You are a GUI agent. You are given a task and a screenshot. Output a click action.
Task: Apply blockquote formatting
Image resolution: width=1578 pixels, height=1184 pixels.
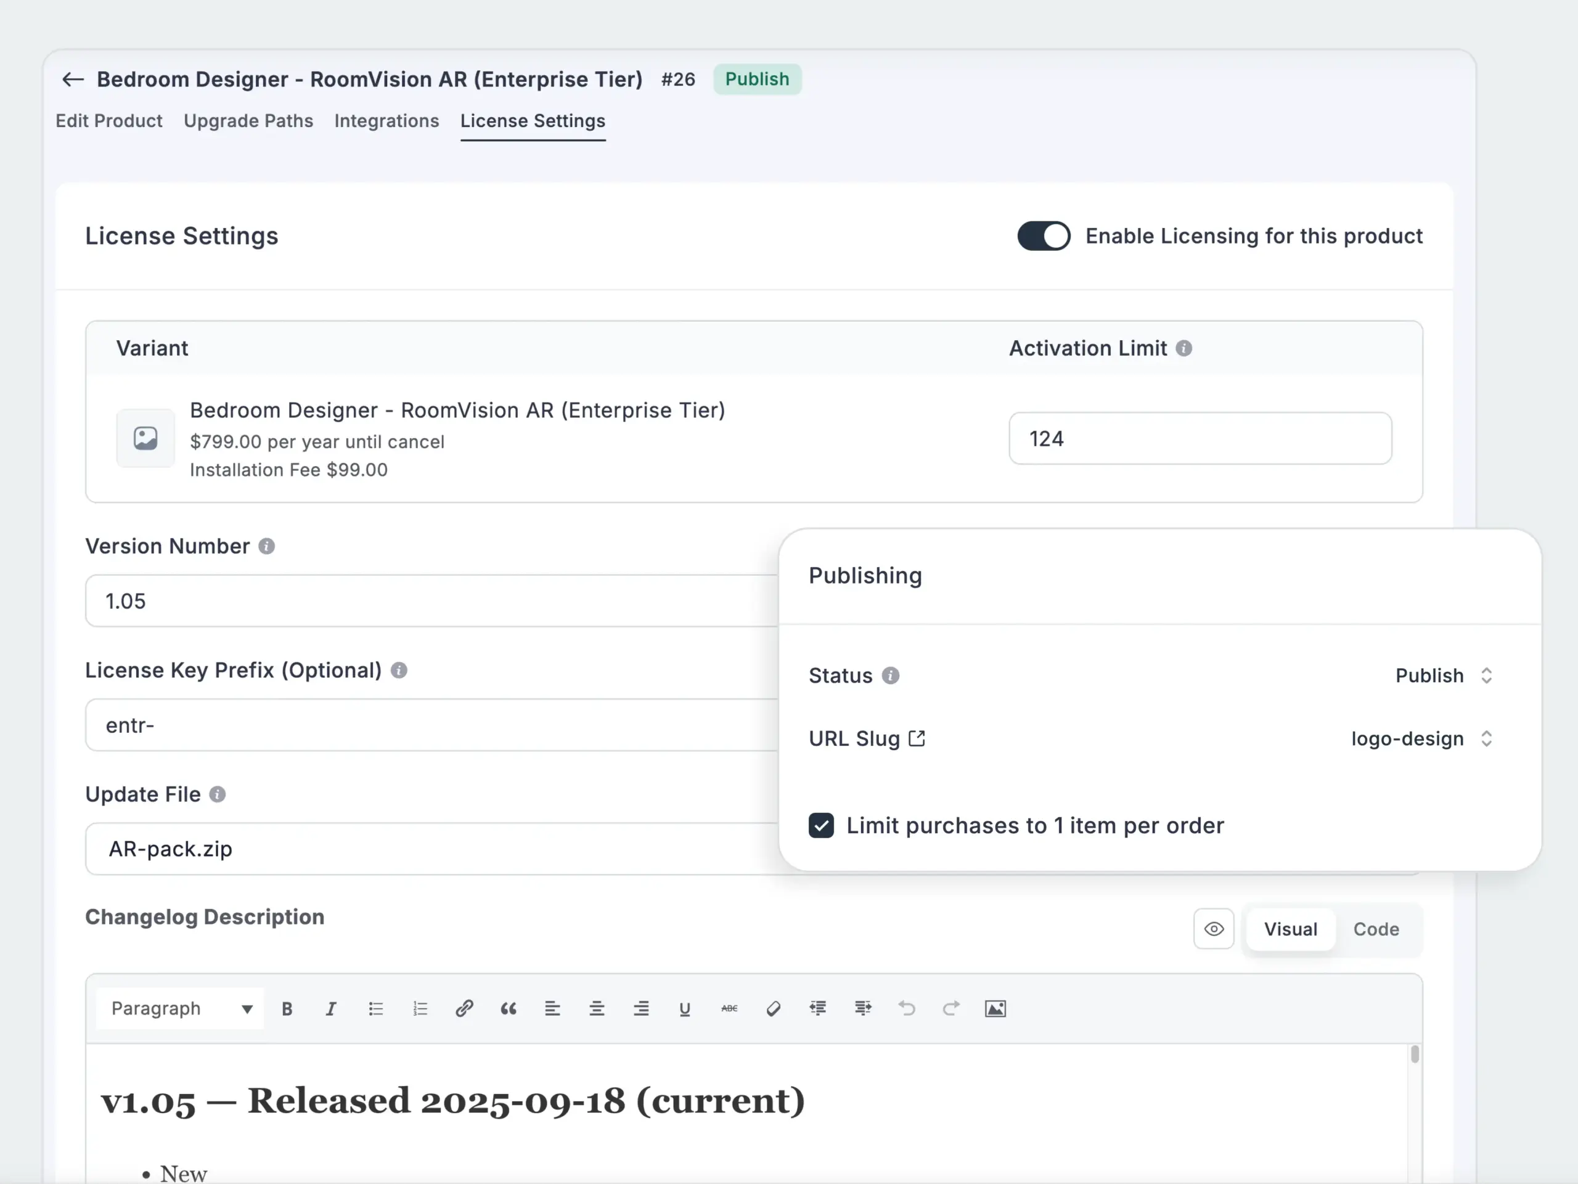point(509,1008)
